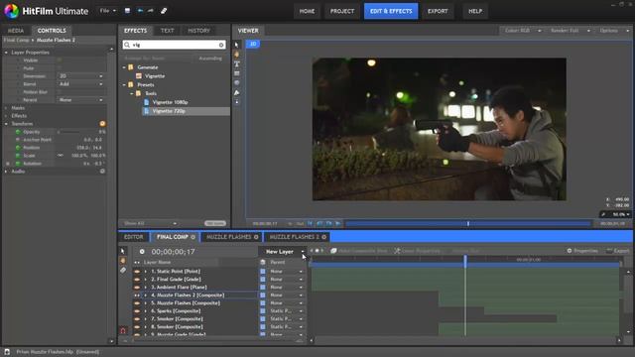The width and height of the screenshot is (635, 357).
Task: Toggle Position keyframing green circle
Action: [18, 148]
